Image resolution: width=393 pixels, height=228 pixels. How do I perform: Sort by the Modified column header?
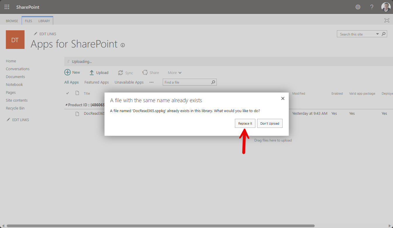coord(299,93)
